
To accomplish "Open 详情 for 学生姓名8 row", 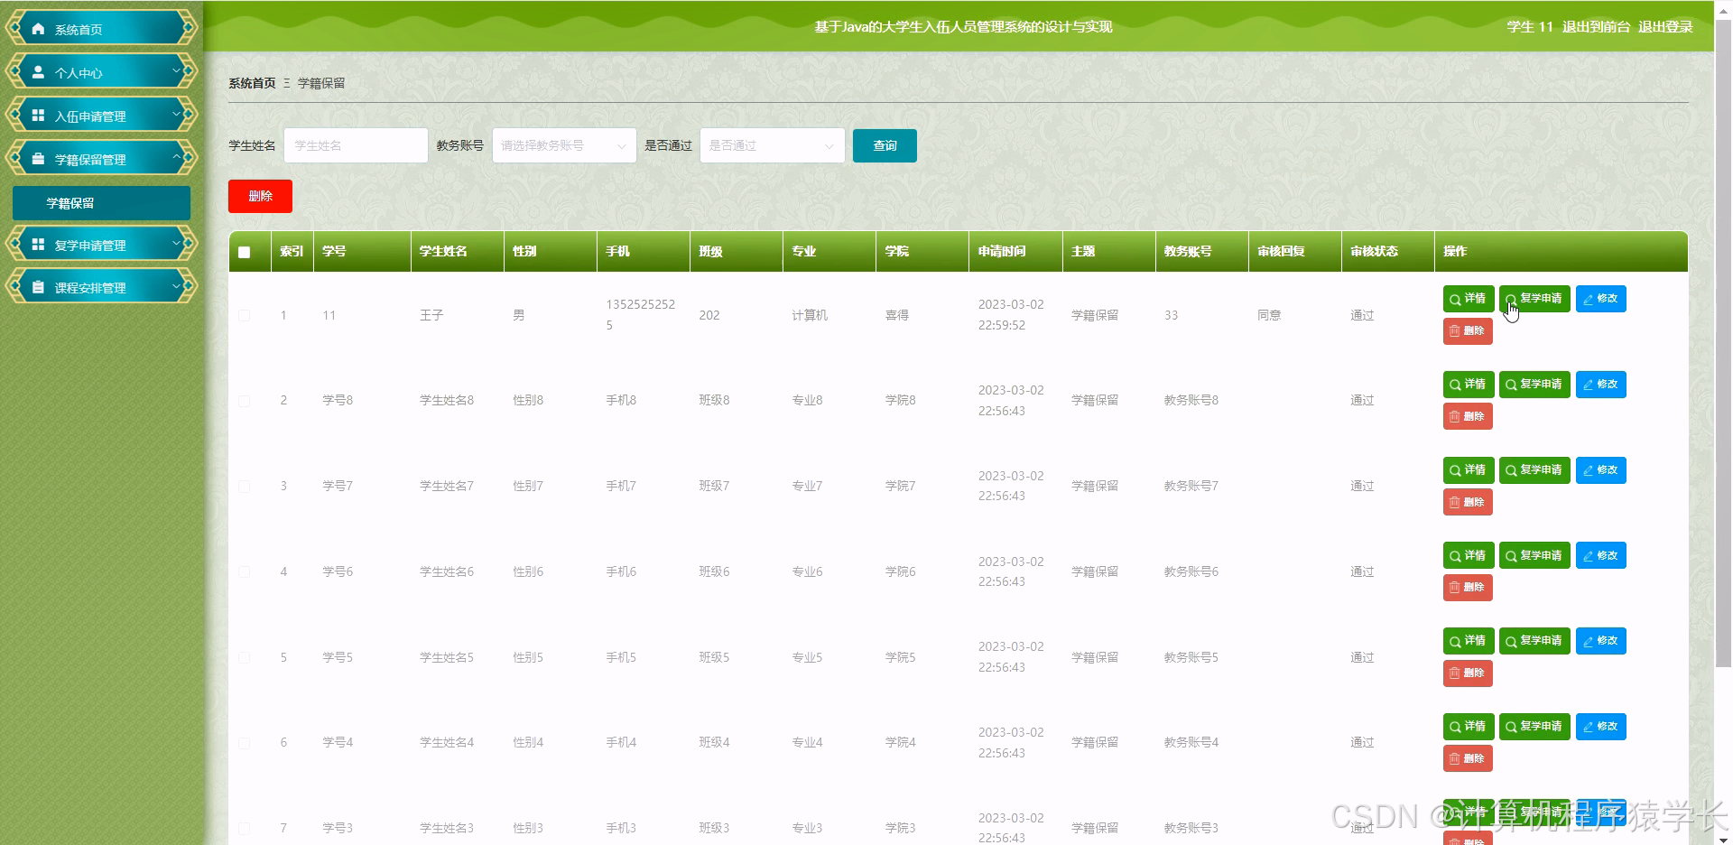I will (1469, 385).
